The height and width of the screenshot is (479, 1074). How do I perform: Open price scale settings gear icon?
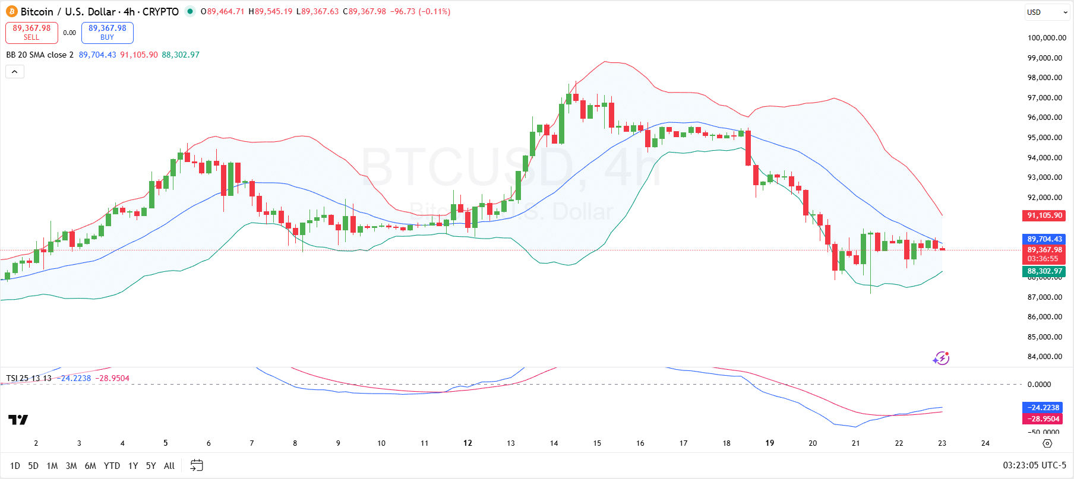click(x=1047, y=443)
